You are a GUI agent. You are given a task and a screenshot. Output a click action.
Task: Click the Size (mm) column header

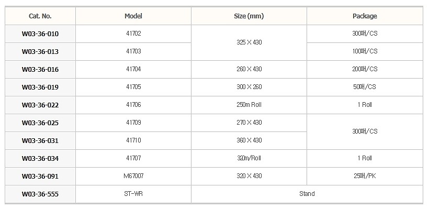[249, 16]
